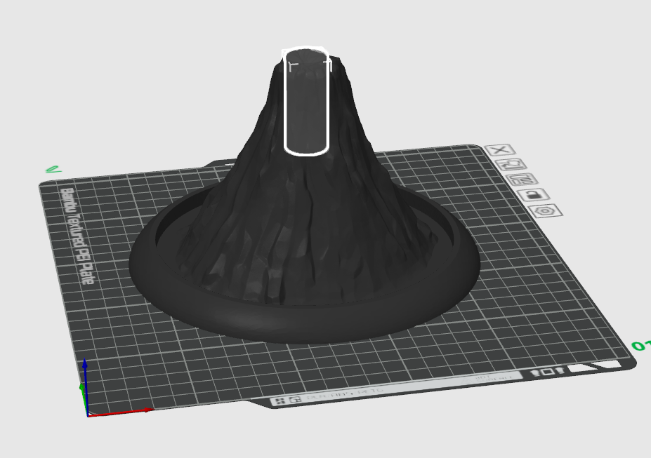Open plate settings via the hexagon gear icon

[x=546, y=210]
